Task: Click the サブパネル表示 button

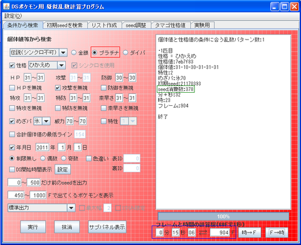Action: coord(107,227)
